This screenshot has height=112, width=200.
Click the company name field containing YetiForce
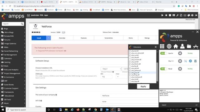[x=130, y=96]
